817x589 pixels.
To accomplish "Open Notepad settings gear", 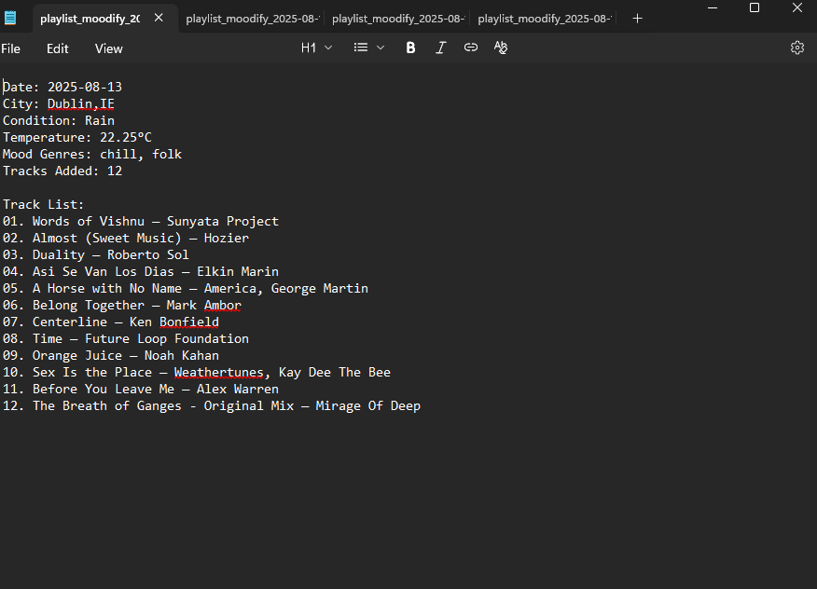I will click(797, 48).
